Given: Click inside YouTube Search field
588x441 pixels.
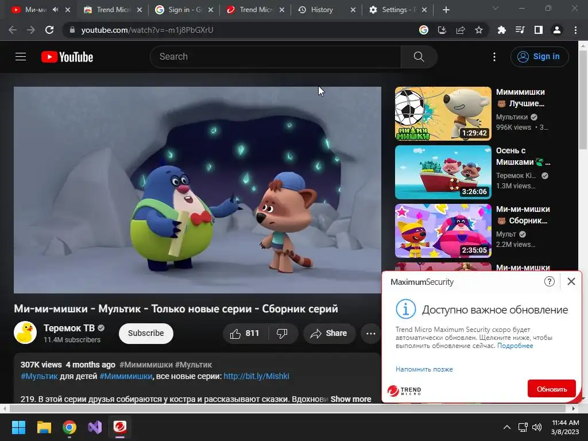Looking at the screenshot, I should [276, 57].
